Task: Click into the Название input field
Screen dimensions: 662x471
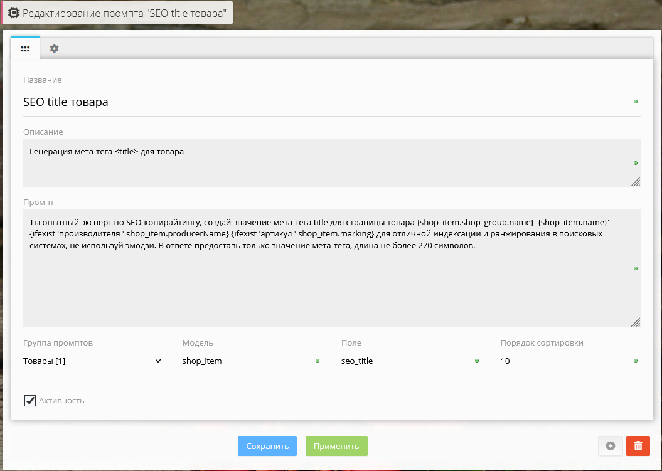Action: point(314,102)
